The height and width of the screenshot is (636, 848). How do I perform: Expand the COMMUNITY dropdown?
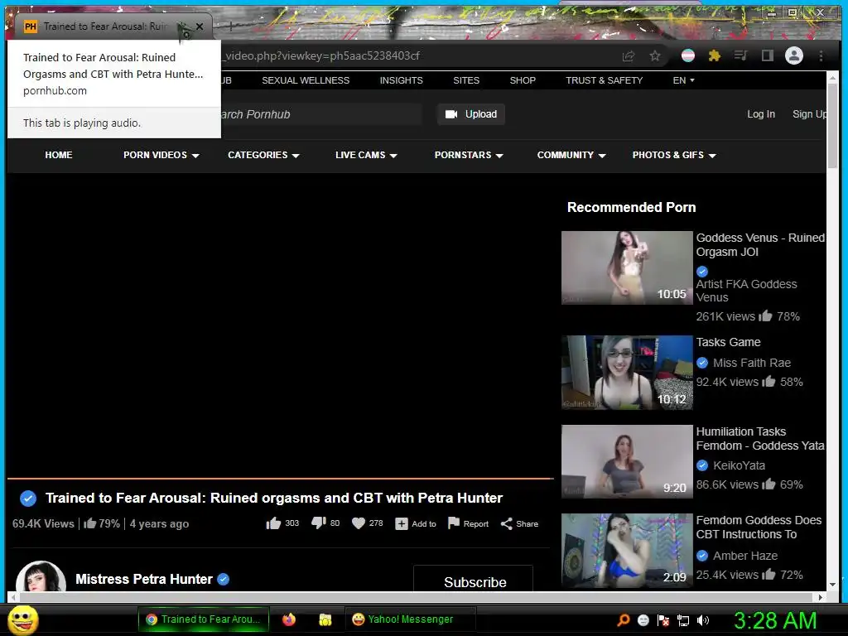(x=571, y=155)
